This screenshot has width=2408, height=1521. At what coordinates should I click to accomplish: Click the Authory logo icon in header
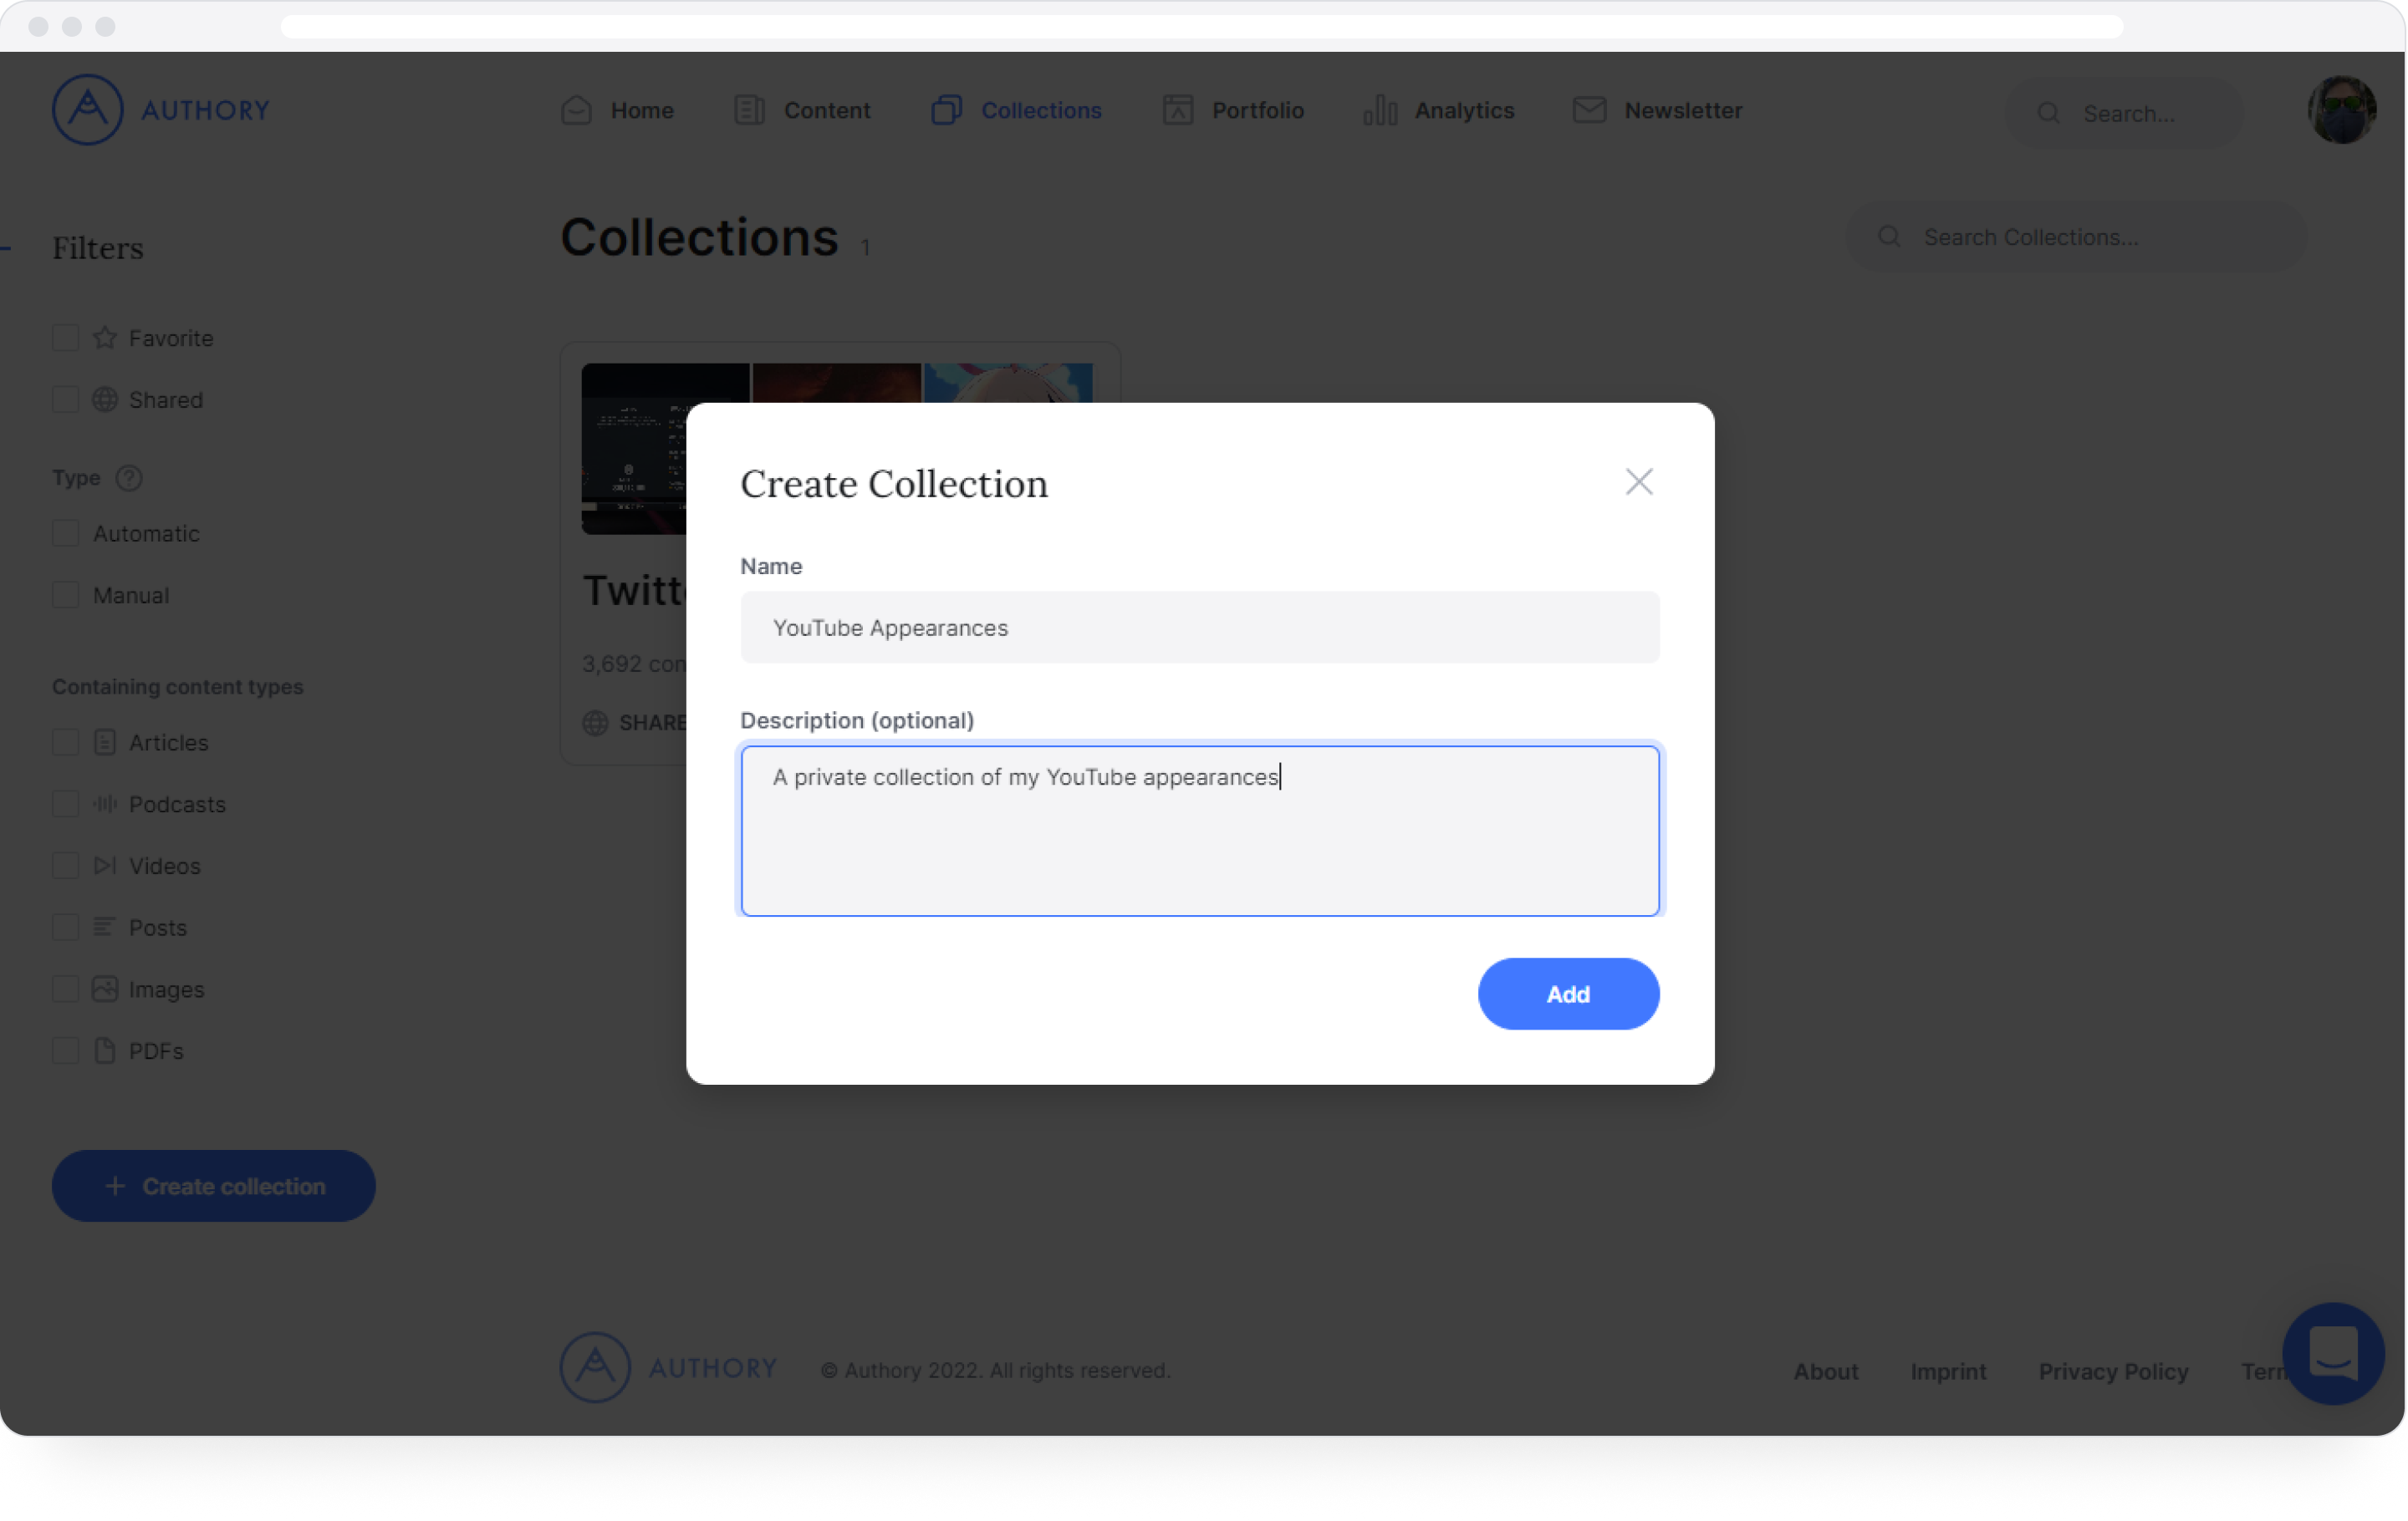click(88, 110)
